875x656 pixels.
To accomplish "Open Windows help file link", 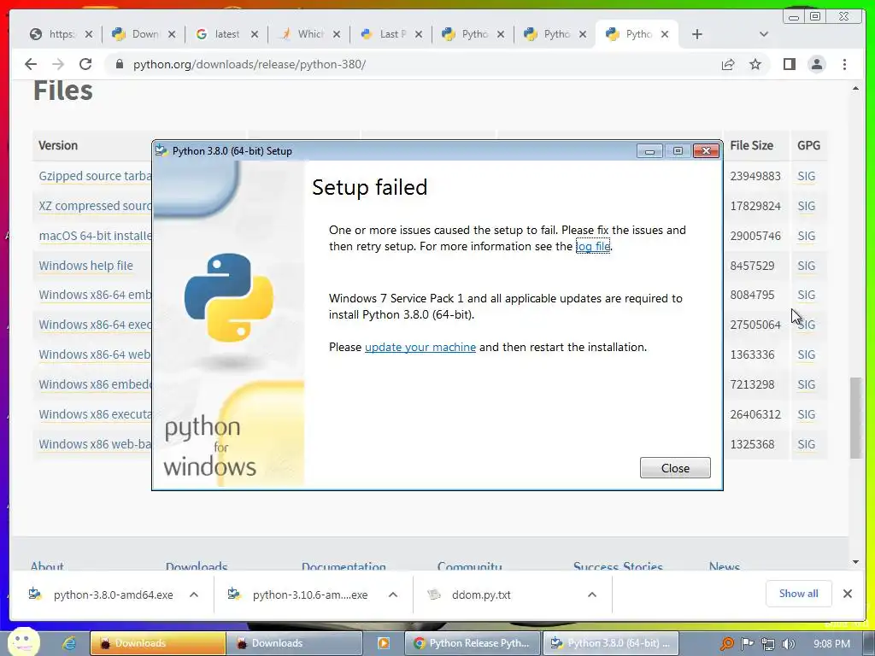I will point(86,266).
